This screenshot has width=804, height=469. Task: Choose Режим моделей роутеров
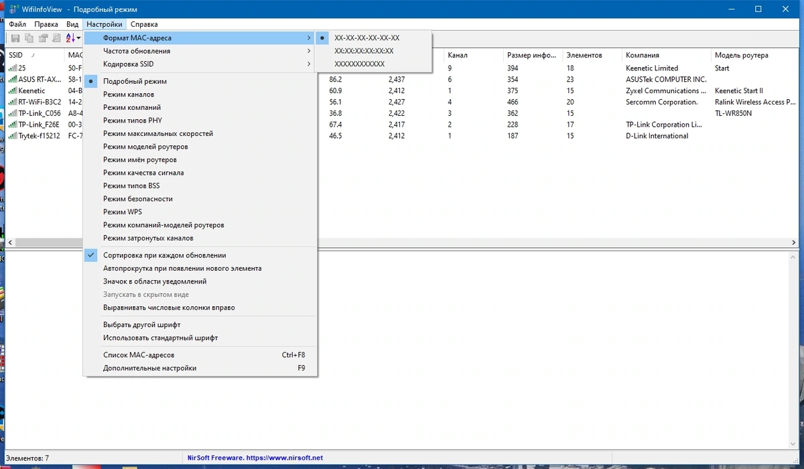click(x=200, y=147)
